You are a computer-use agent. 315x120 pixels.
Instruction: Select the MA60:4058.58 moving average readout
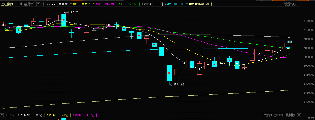[151, 4]
